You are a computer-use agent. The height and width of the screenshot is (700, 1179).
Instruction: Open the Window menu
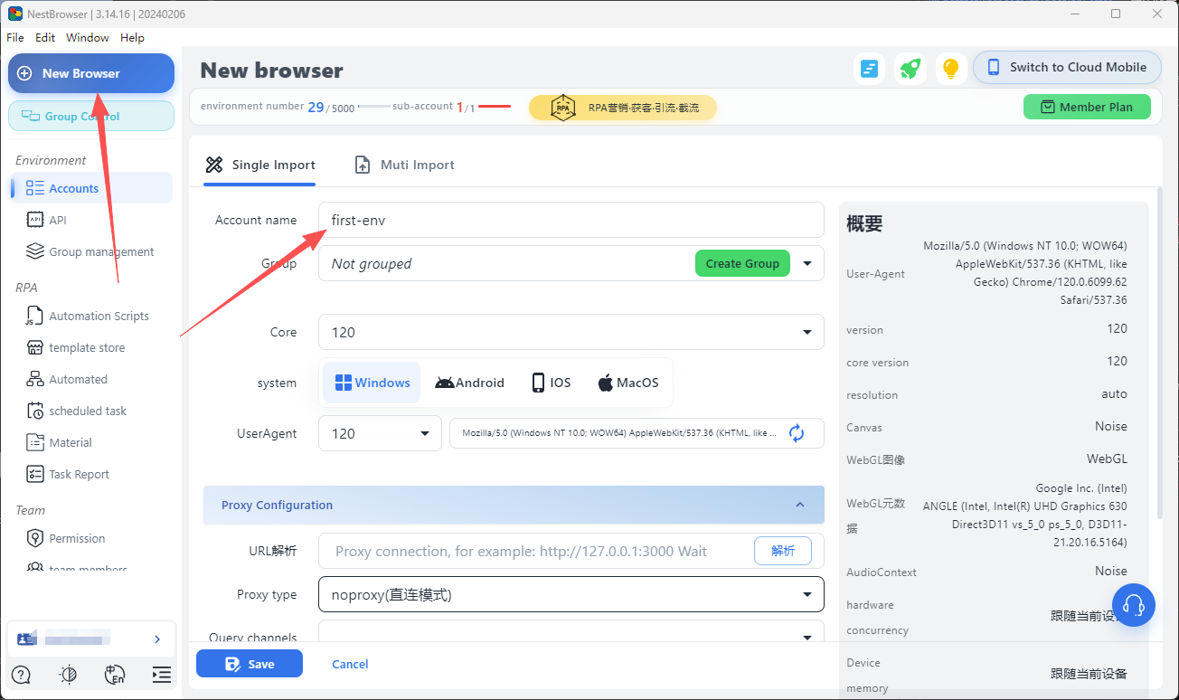[87, 37]
